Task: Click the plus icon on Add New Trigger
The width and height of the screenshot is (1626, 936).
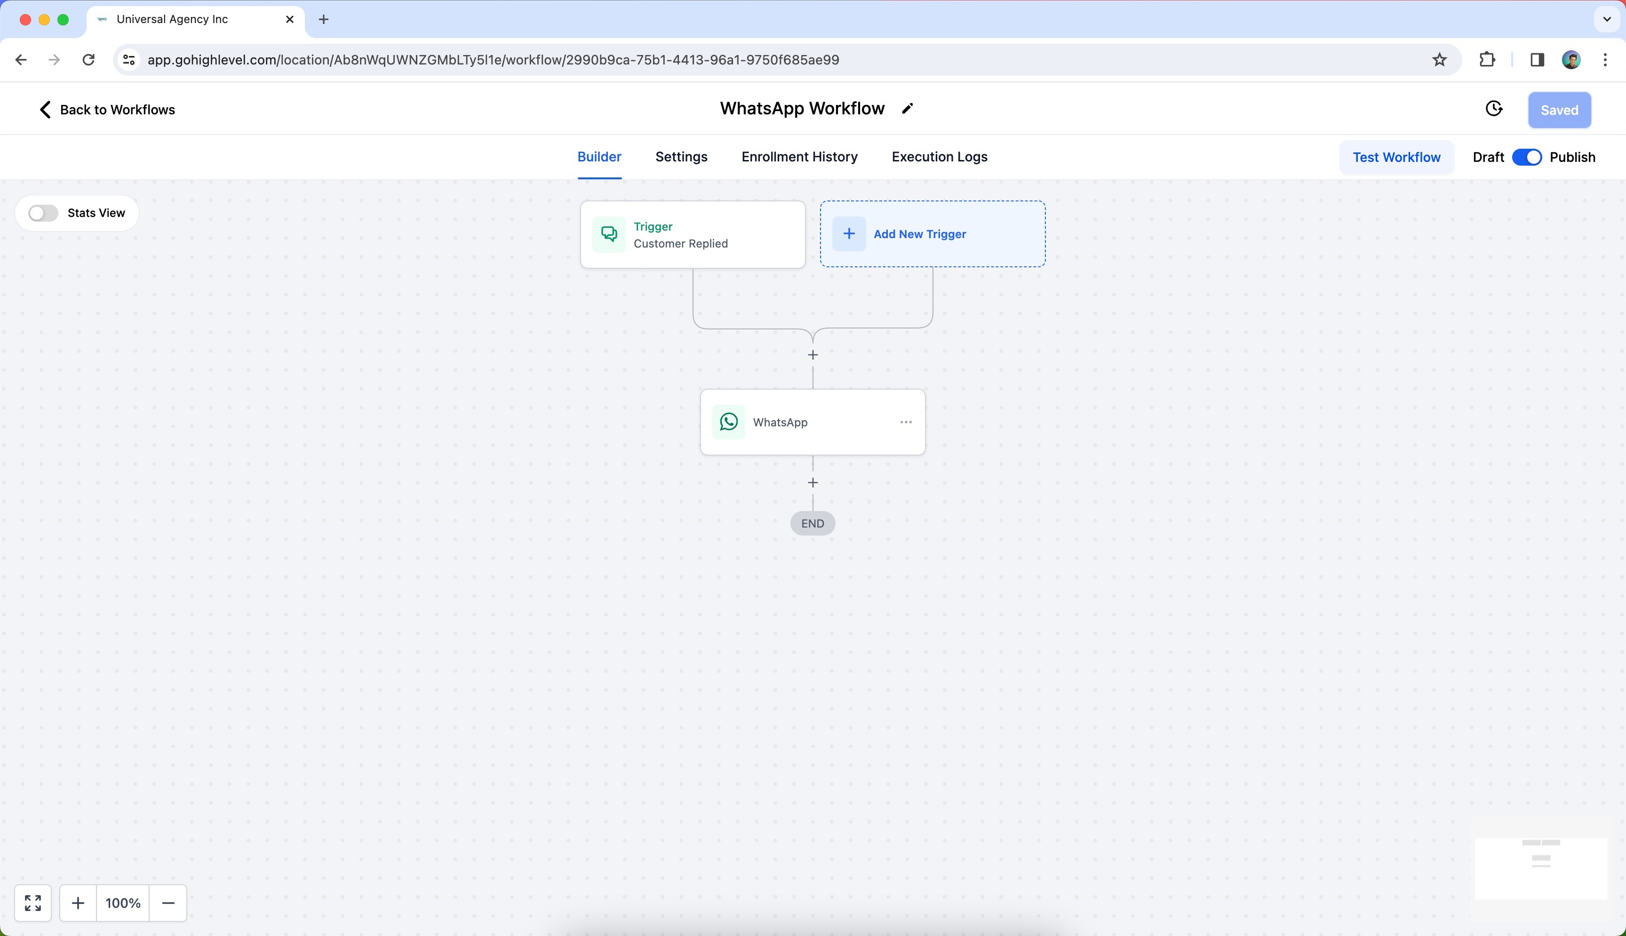Action: pos(848,234)
